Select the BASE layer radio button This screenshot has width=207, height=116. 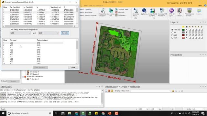click(172, 38)
